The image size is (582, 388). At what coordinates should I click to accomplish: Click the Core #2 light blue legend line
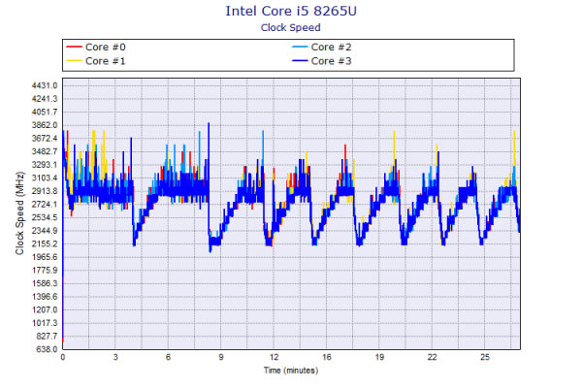click(x=300, y=48)
